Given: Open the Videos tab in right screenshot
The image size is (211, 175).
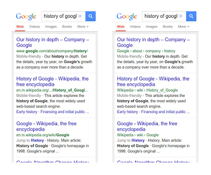Looking at the screenshot, I should 135,27.
